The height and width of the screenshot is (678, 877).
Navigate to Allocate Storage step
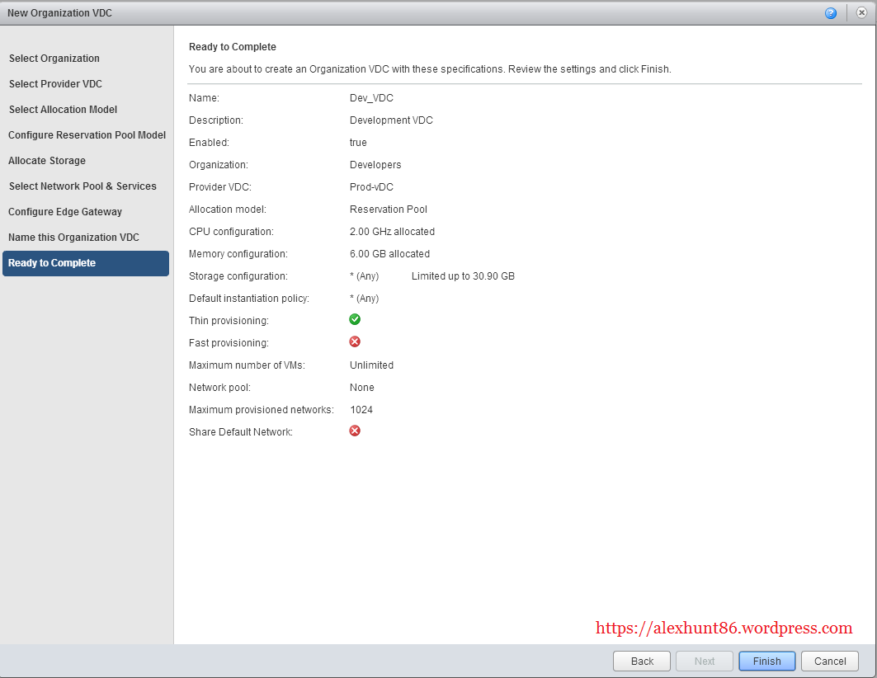click(47, 161)
